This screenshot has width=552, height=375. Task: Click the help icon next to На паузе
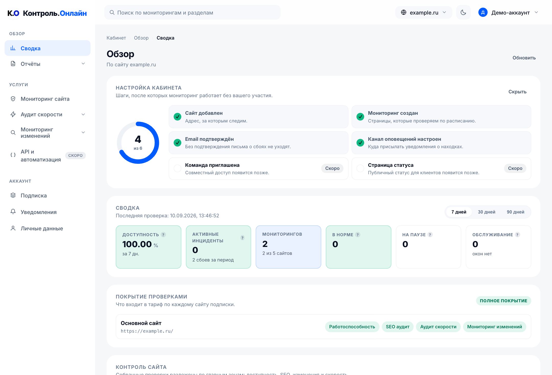pos(430,235)
